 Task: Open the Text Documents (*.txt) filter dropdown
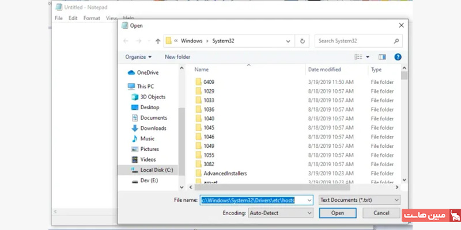click(x=359, y=200)
